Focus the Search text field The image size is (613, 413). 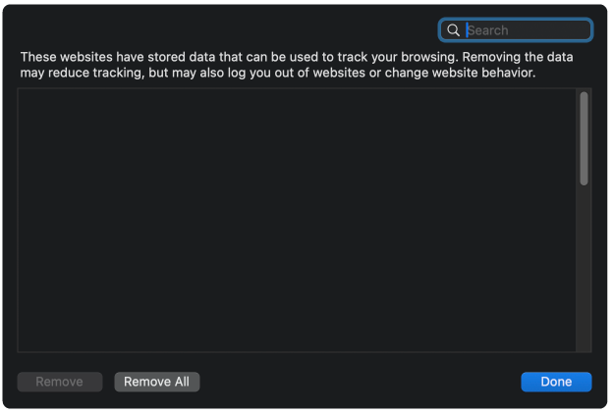pyautogui.click(x=516, y=30)
